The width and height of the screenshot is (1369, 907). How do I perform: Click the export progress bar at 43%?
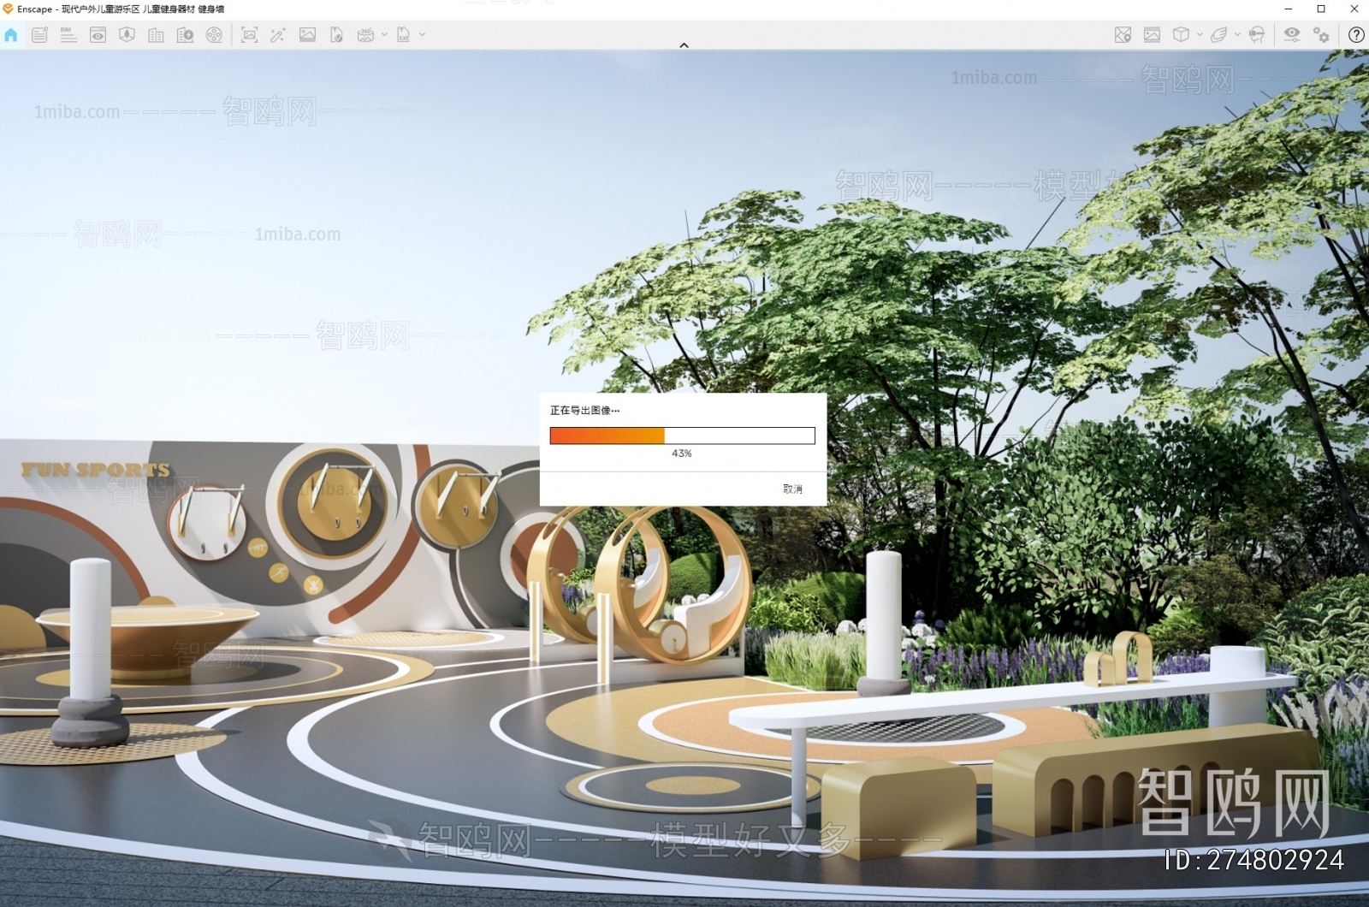tap(682, 436)
